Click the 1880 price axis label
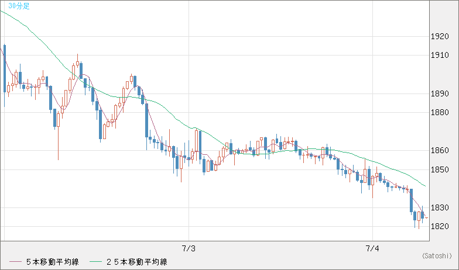Image resolution: width=459 pixels, height=270 pixels. pos(440,112)
